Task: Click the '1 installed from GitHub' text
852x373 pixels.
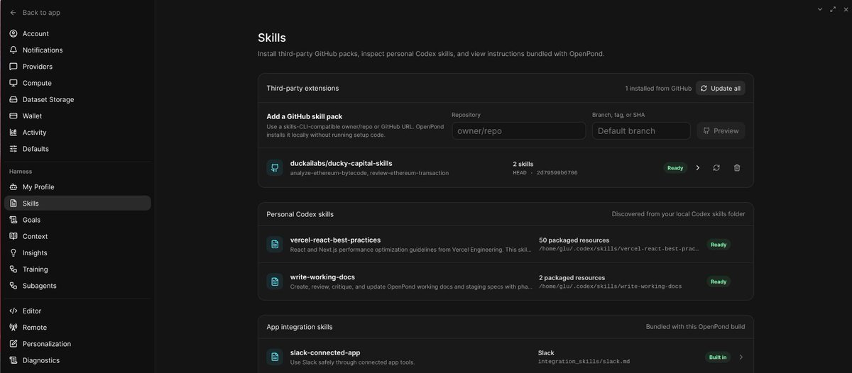Action: click(x=658, y=88)
